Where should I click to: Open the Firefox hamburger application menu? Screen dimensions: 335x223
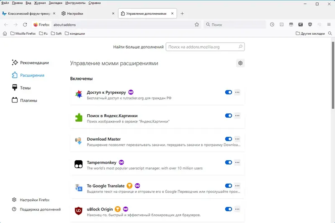(328, 25)
